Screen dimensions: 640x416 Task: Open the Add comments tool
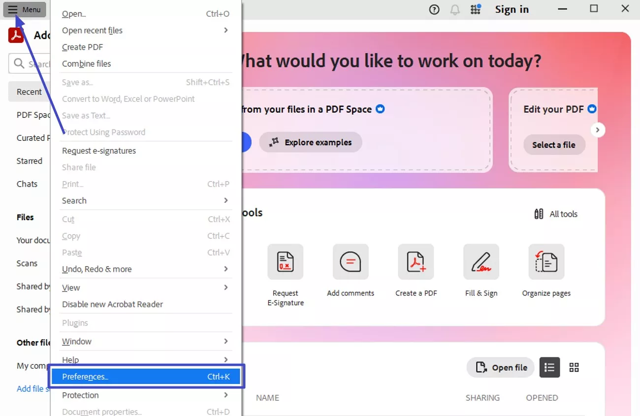[351, 261]
